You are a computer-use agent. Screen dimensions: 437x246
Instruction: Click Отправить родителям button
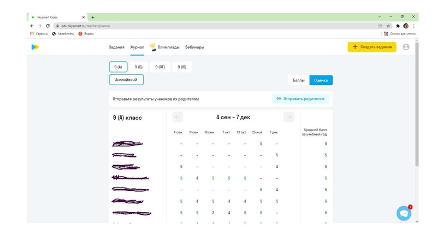click(x=300, y=99)
